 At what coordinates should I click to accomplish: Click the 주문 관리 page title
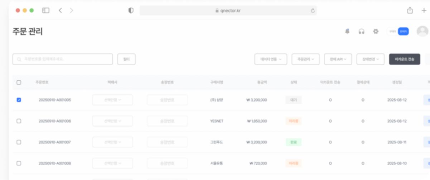(28, 32)
